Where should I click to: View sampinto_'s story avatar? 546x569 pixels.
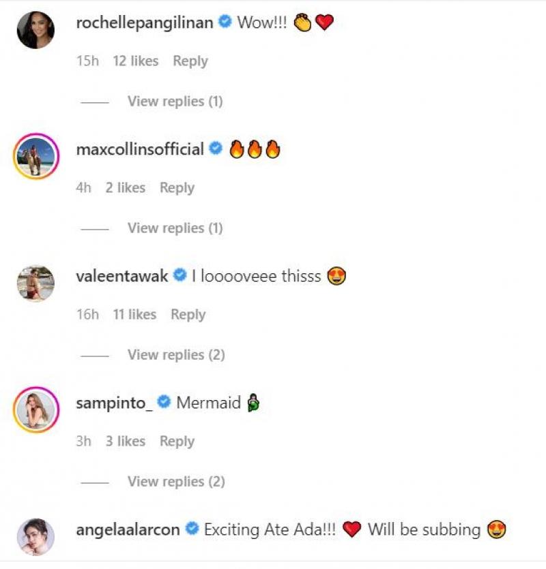[35, 410]
